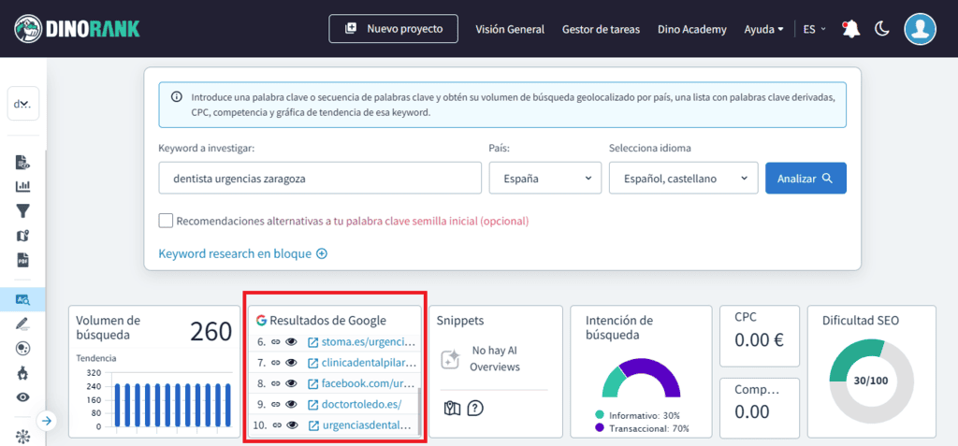Screen dimensions: 958x446
Task: Toggle eye icon for result 6 stoma.es
Action: click(292, 341)
